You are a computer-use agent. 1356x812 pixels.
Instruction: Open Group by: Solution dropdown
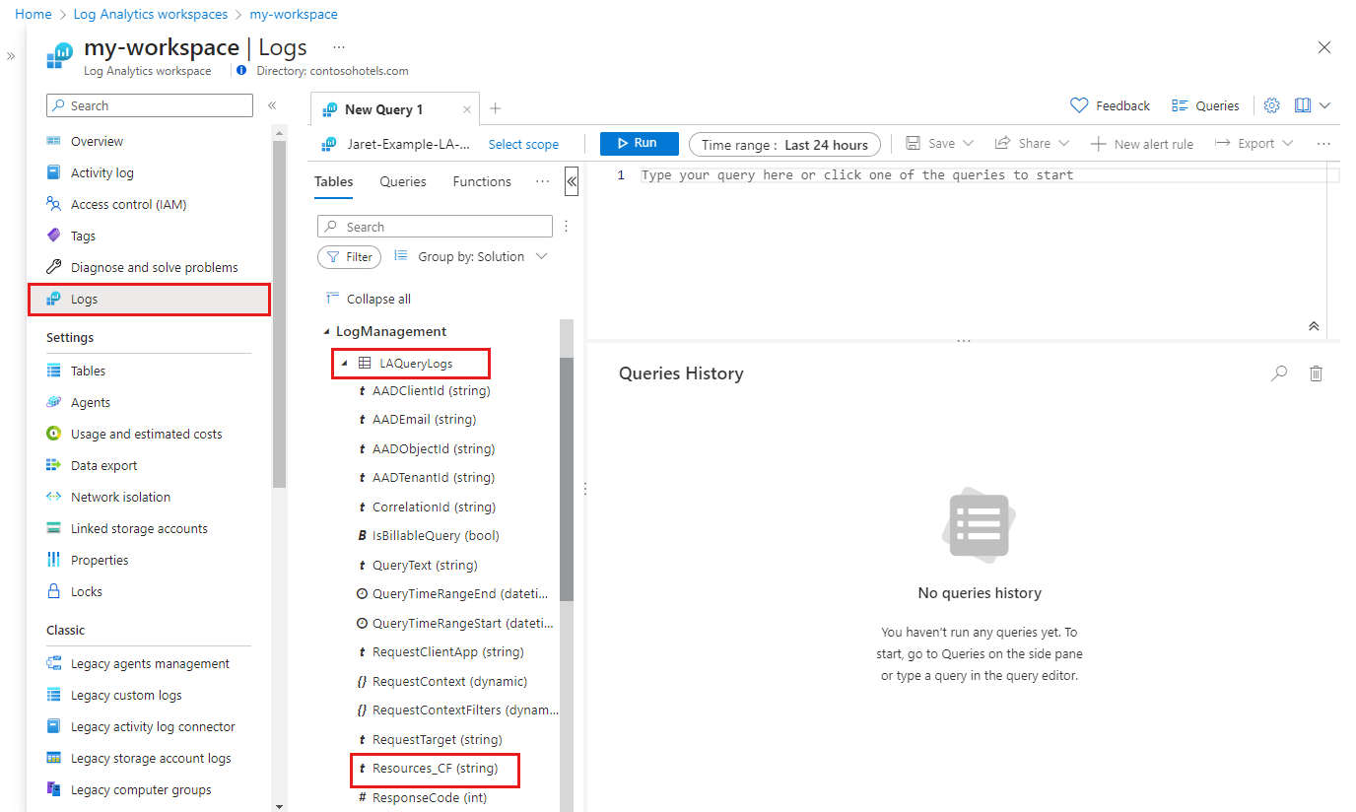point(470,256)
